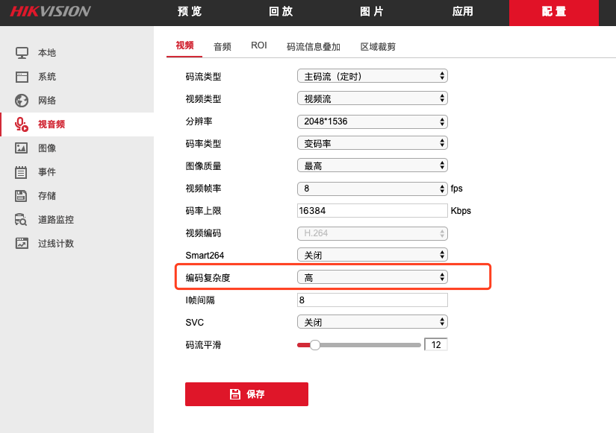Open the Image settings picture icon
This screenshot has width=616, height=433.
coord(22,148)
